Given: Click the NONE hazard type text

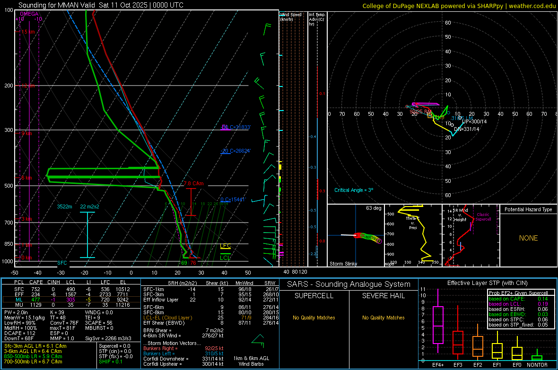Looking at the screenshot, I should 528,238.
